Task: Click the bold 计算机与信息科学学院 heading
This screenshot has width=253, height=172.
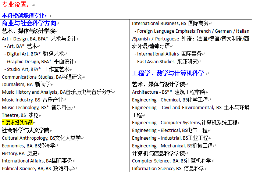Action: (x=158, y=153)
